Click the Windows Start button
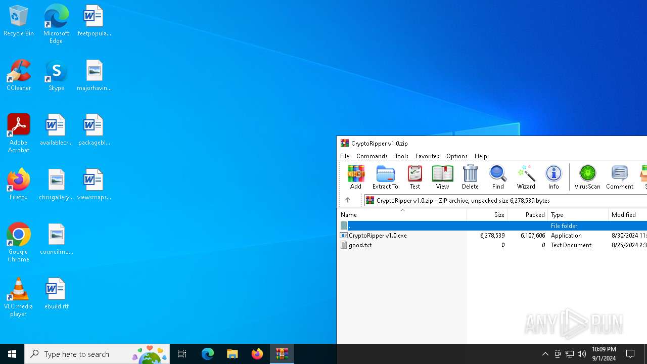 click(12, 354)
